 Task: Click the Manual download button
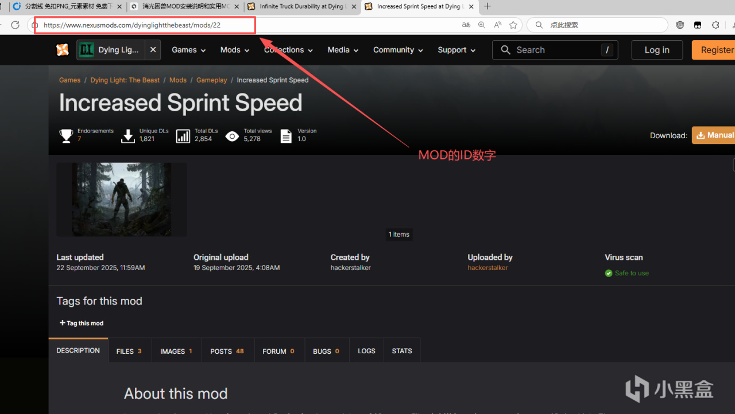714,135
